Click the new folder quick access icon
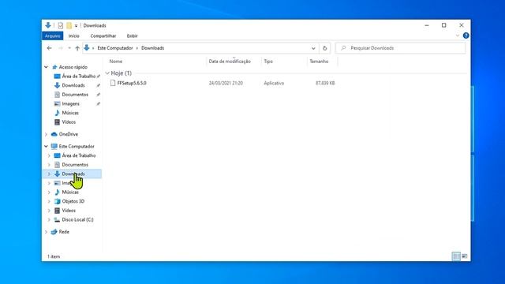Viewport: 505px width, 284px height. point(69,25)
